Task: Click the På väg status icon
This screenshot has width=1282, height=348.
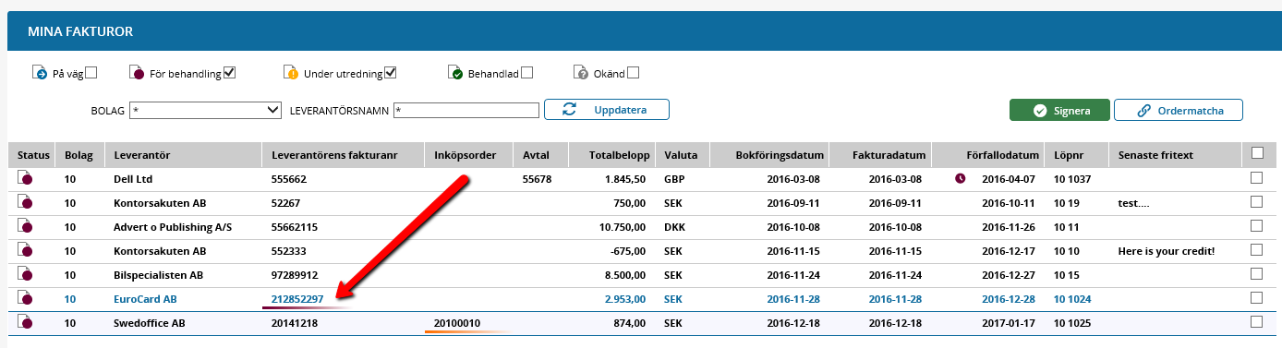Action: coord(40,72)
